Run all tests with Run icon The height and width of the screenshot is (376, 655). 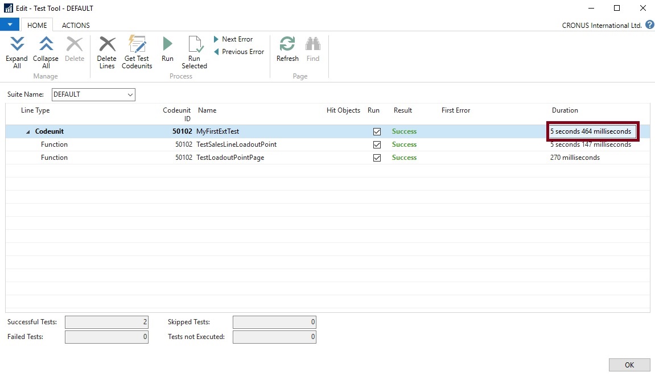(167, 44)
